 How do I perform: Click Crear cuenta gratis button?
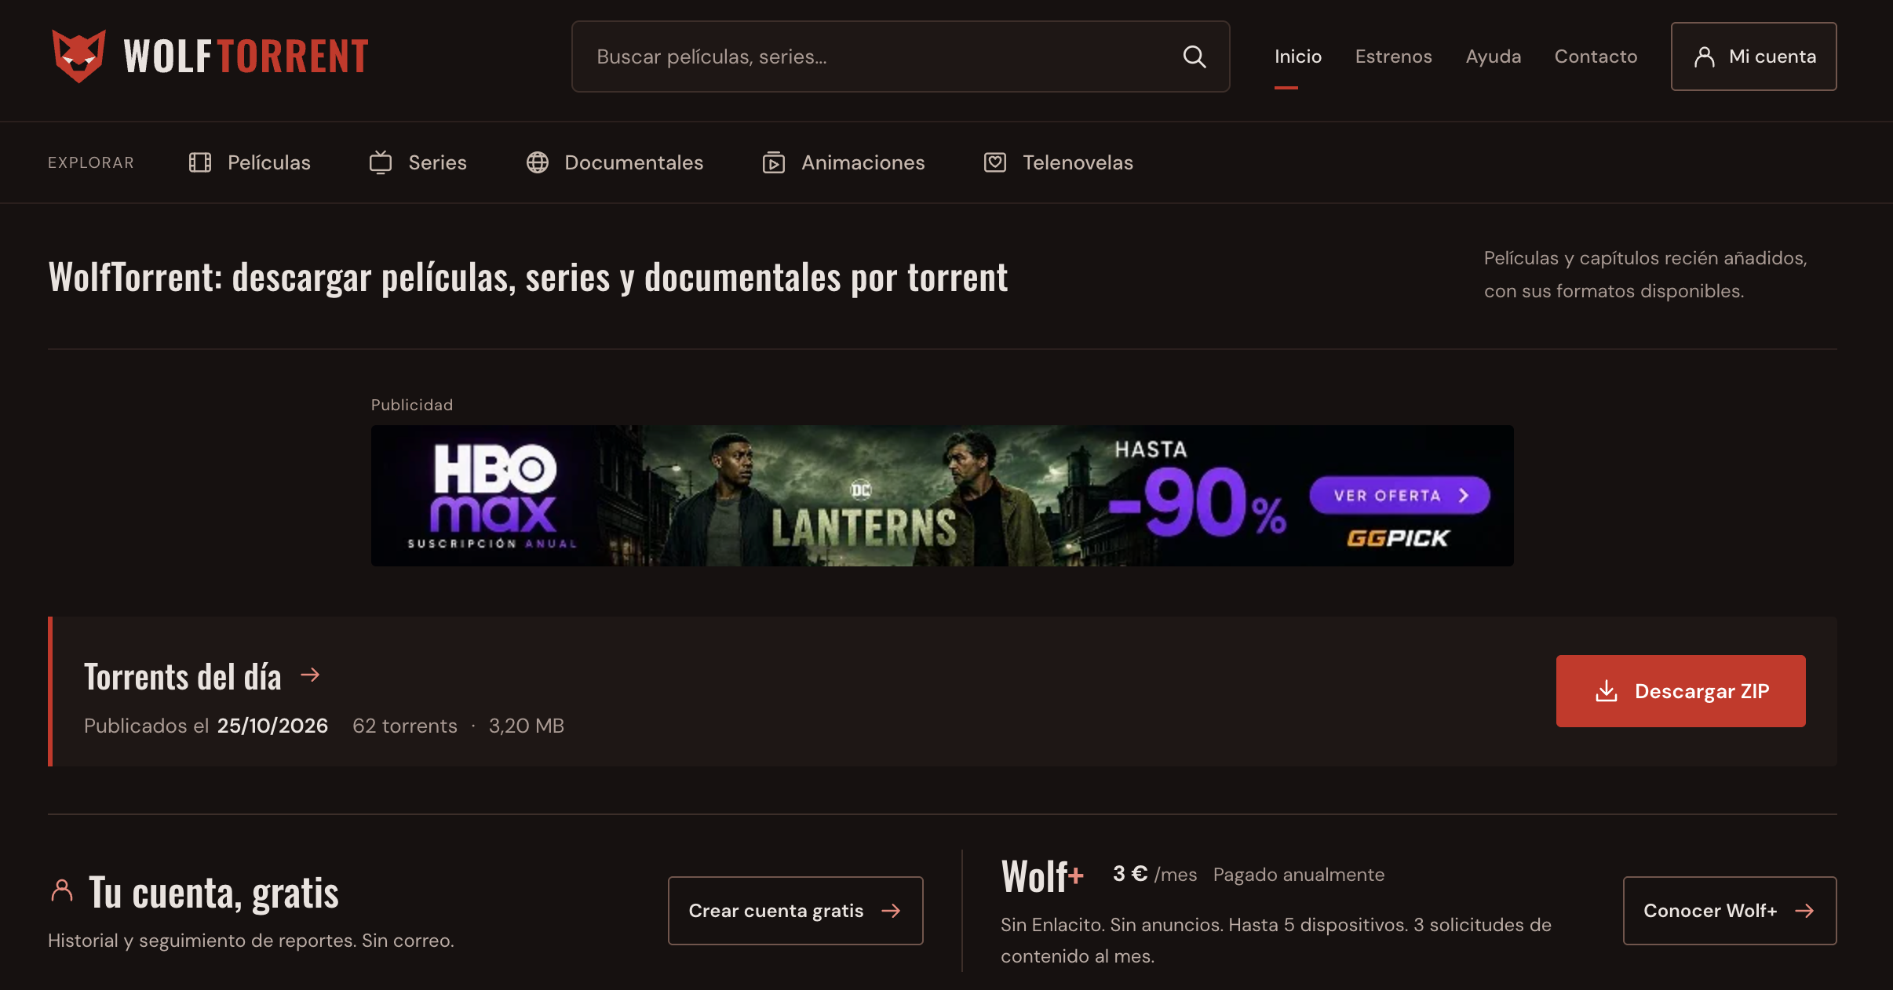[x=796, y=911]
